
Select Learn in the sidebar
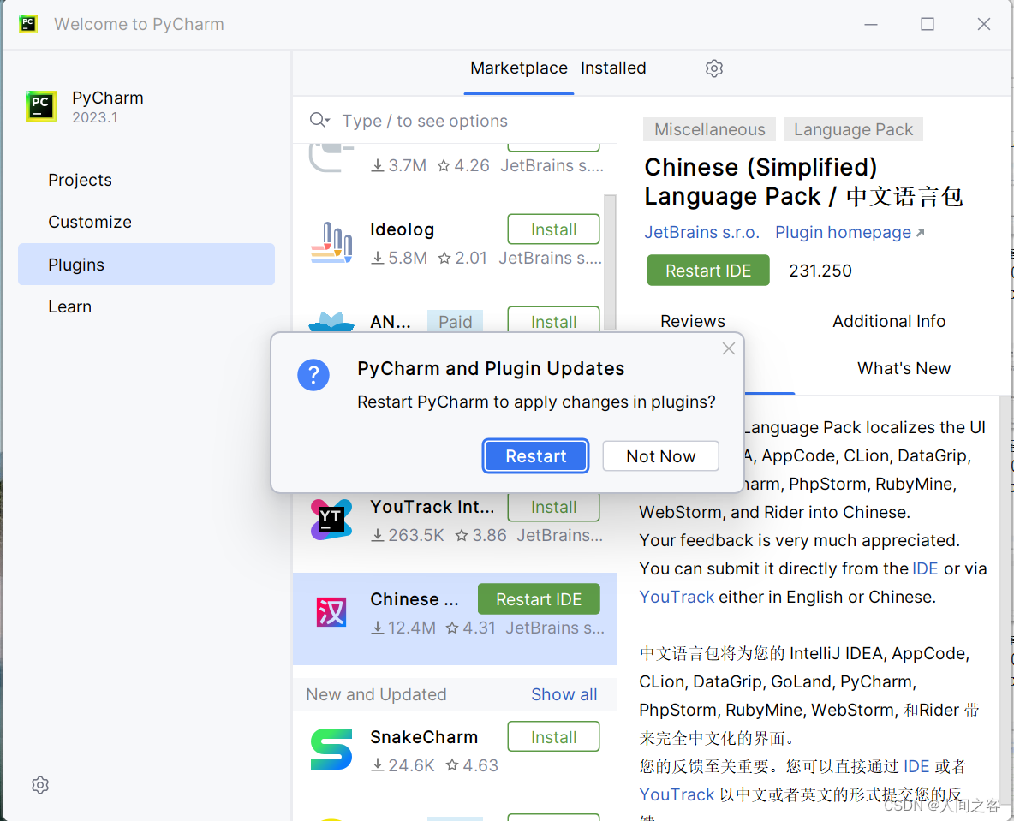click(x=70, y=306)
